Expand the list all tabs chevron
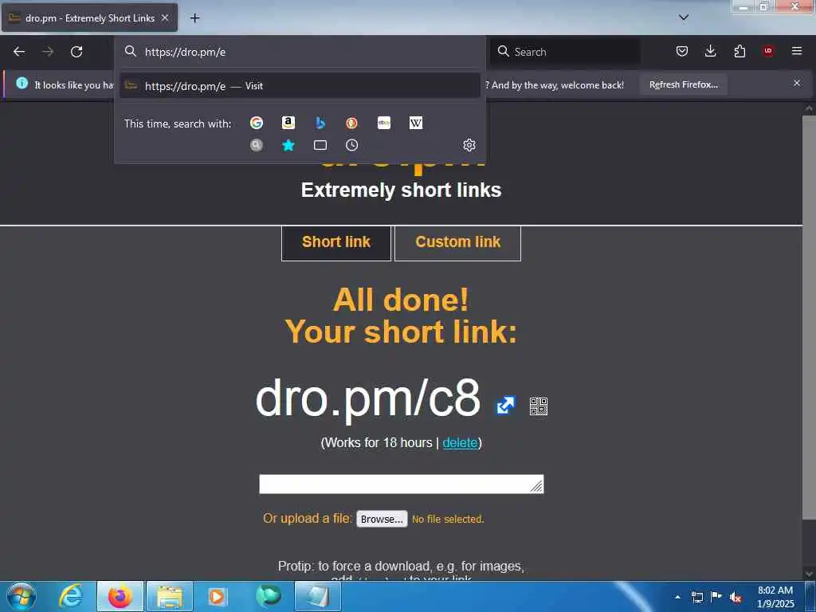The width and height of the screenshot is (816, 612). pyautogui.click(x=684, y=18)
